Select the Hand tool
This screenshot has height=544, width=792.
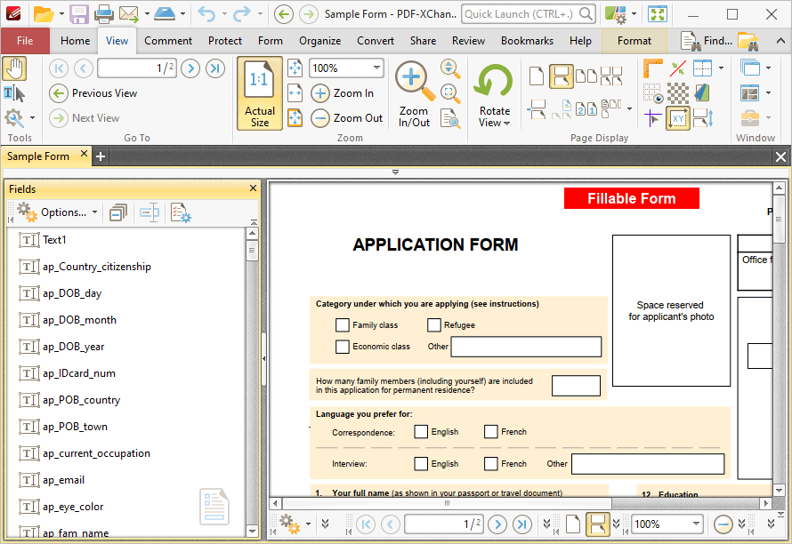click(14, 68)
